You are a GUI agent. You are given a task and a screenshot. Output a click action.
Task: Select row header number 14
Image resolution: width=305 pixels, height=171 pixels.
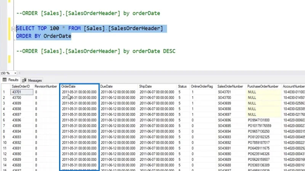click(x=5, y=165)
